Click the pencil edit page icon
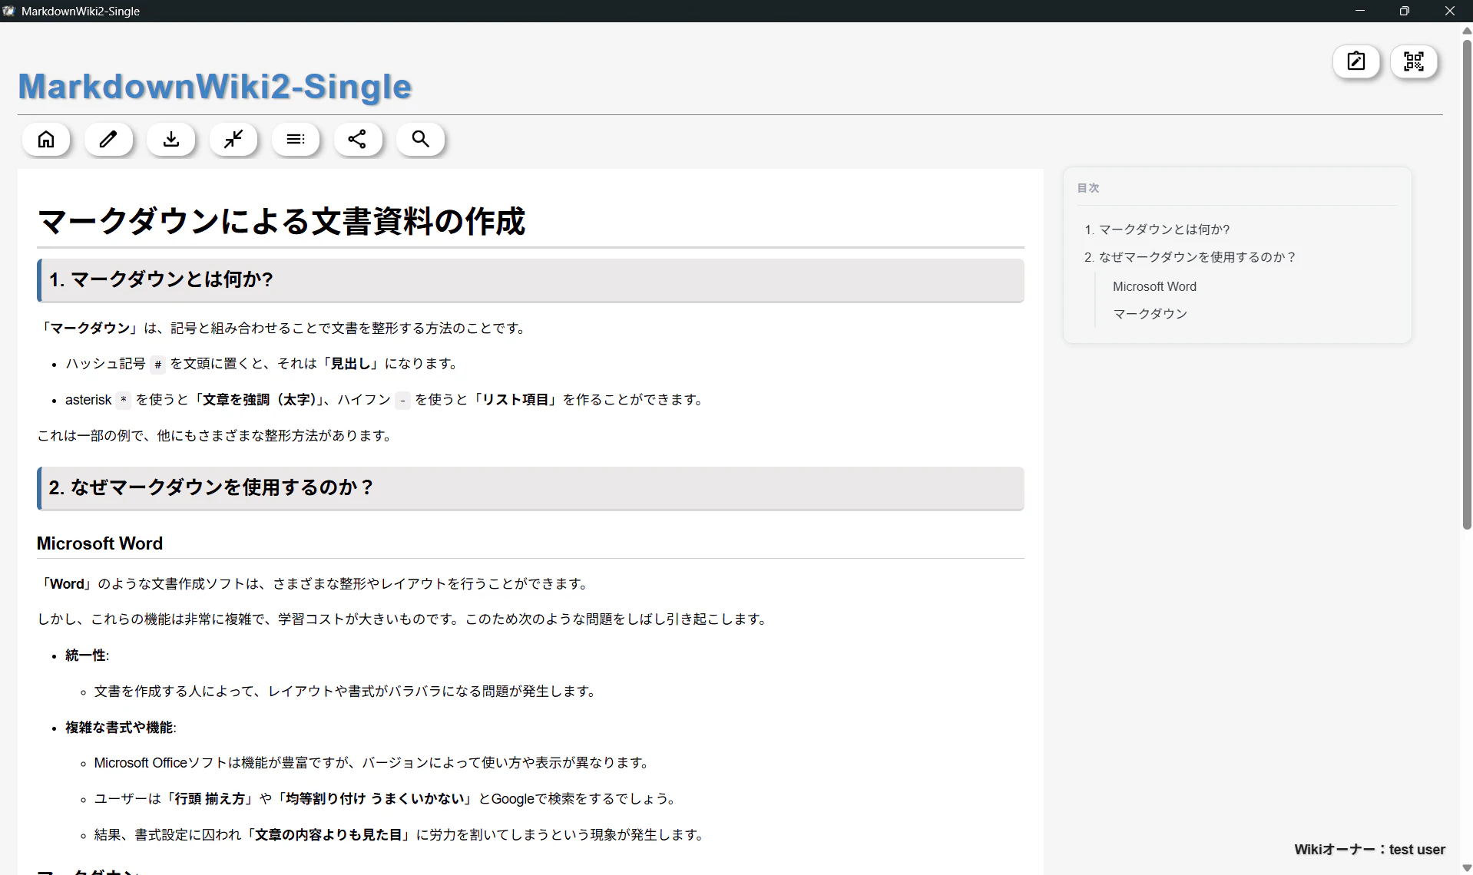The image size is (1473, 875). [x=108, y=139]
